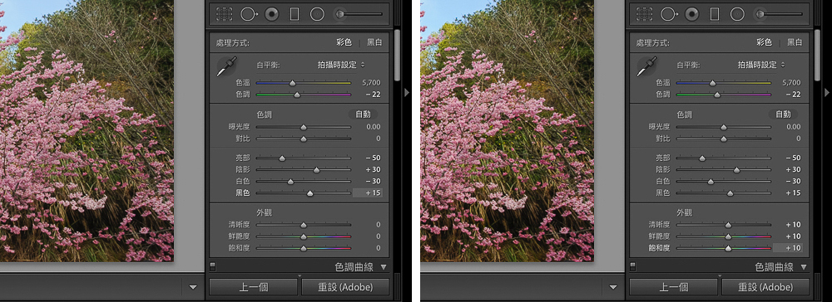
Task: Click the 陰影 slider handle in the left screenshot
Action: coord(317,170)
